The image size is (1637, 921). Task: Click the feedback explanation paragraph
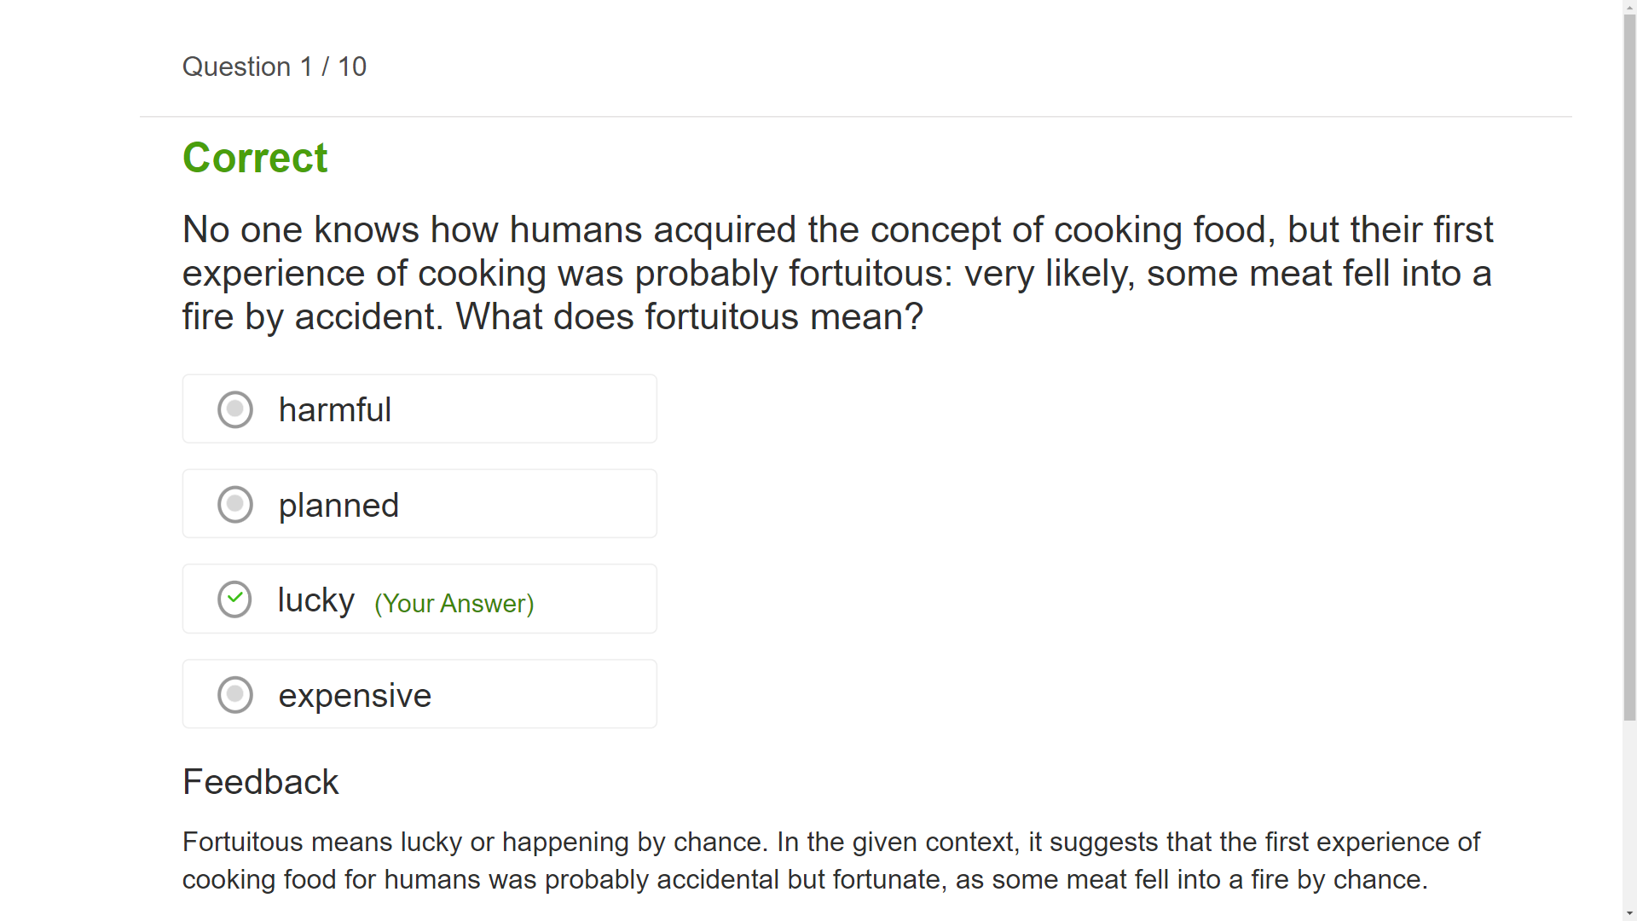pos(831,860)
